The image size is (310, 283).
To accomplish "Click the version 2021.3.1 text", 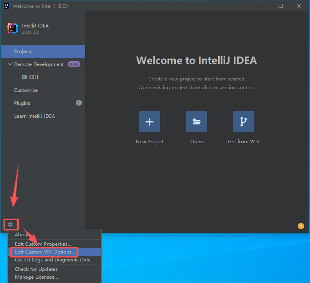I will point(30,32).
